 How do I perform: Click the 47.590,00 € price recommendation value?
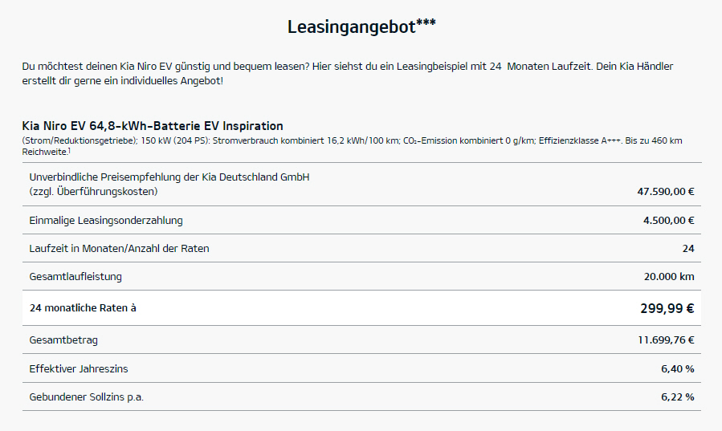[665, 191]
